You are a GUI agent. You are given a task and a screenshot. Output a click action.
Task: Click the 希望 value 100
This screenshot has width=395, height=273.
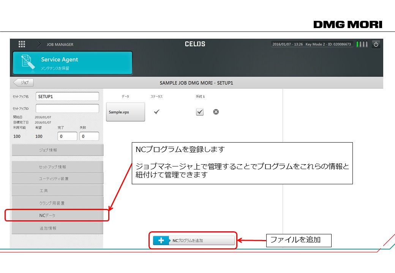39,136
